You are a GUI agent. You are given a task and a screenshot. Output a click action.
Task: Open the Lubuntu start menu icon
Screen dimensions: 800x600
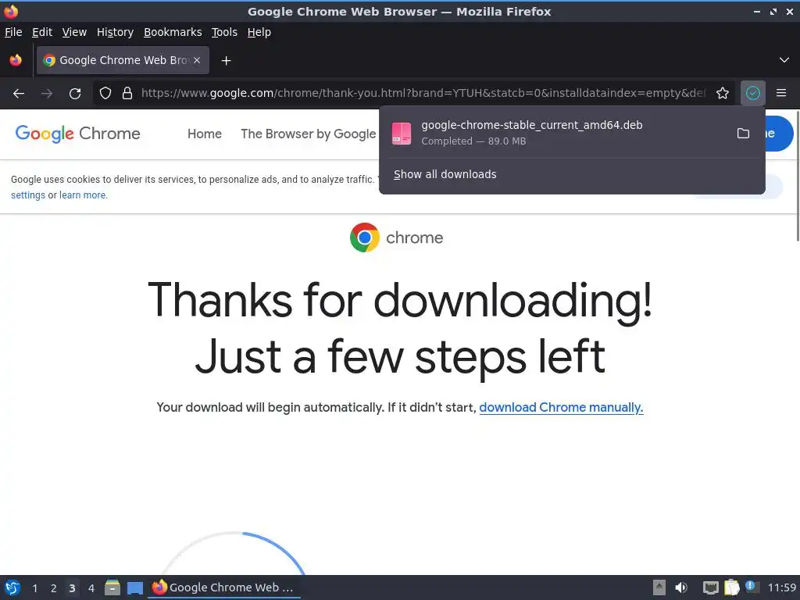point(12,587)
